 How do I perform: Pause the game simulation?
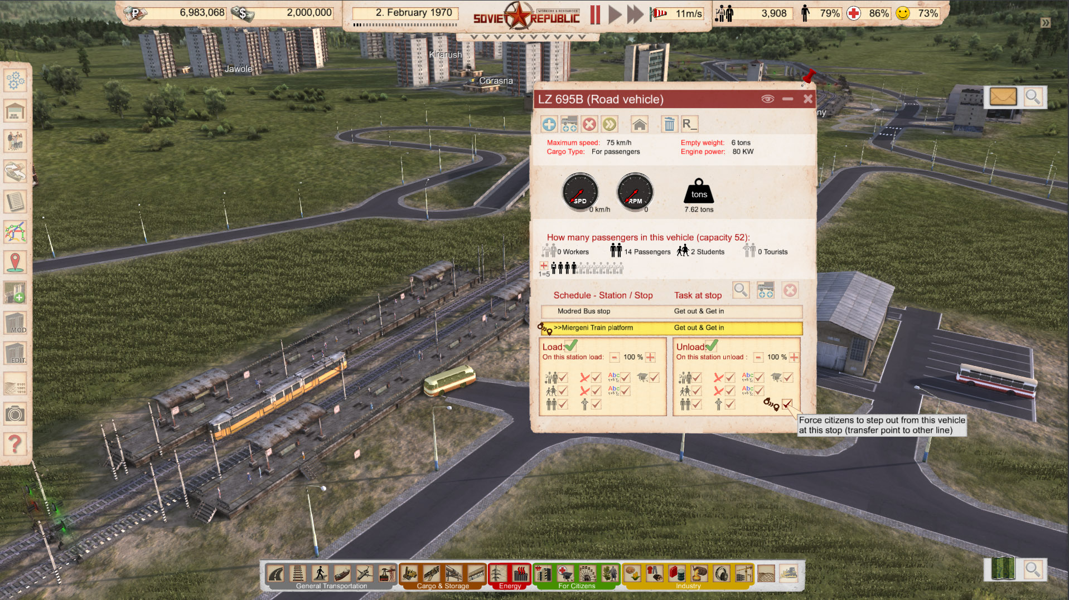pyautogui.click(x=595, y=14)
